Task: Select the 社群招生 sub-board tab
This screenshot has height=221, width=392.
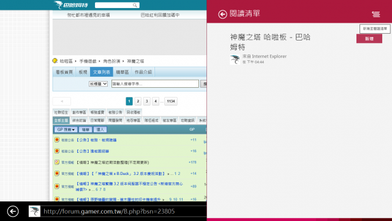Action: (61, 112)
